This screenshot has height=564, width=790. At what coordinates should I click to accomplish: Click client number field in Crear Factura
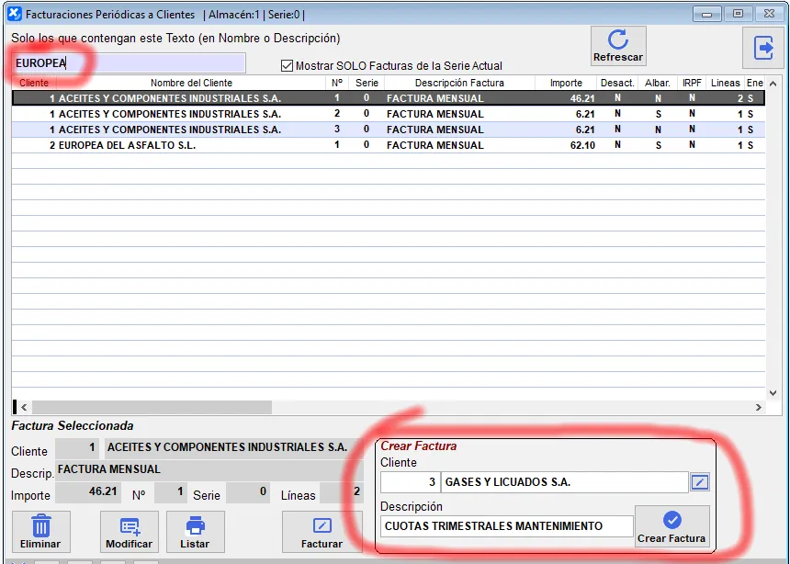click(410, 482)
